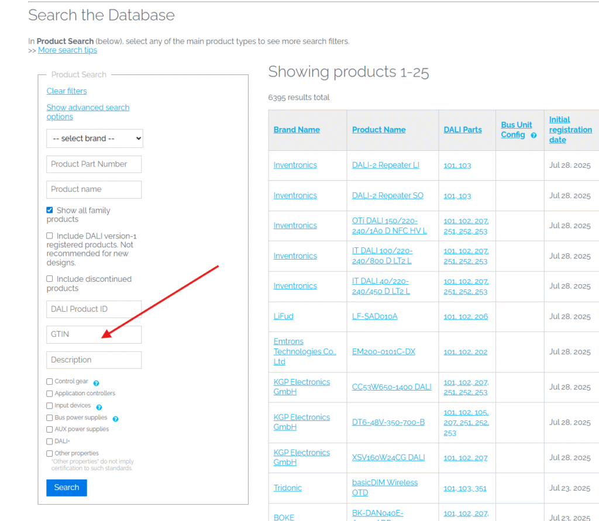Sort table by Brand Name column
The width and height of the screenshot is (599, 521).
(297, 130)
